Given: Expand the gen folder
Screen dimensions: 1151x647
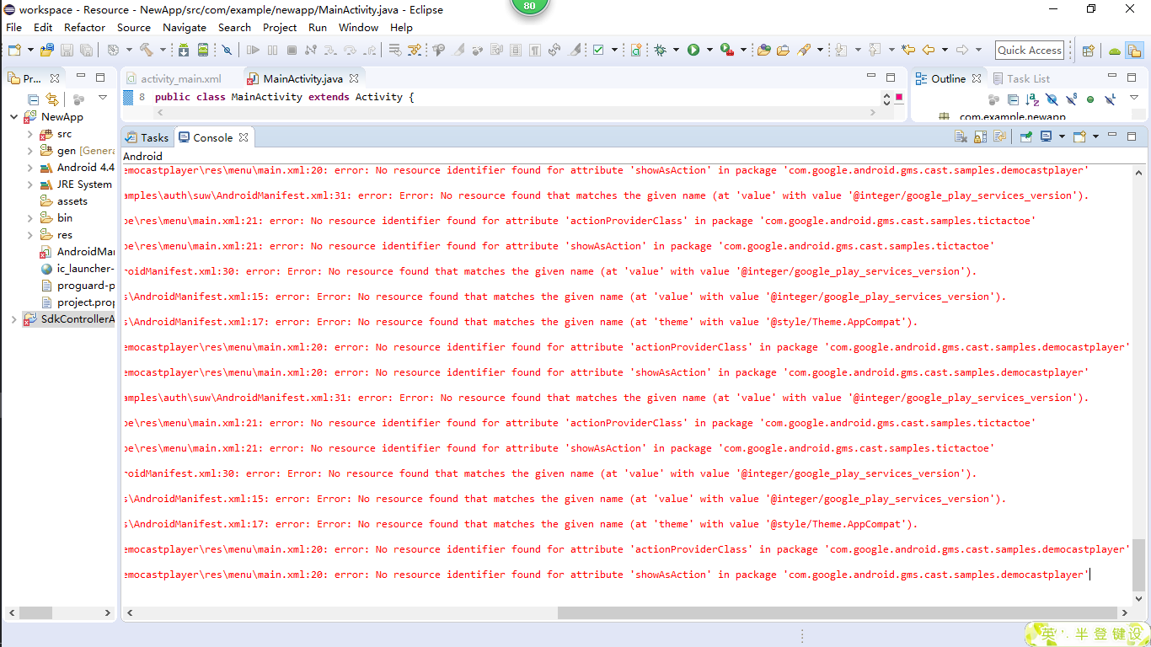Looking at the screenshot, I should click(29, 151).
